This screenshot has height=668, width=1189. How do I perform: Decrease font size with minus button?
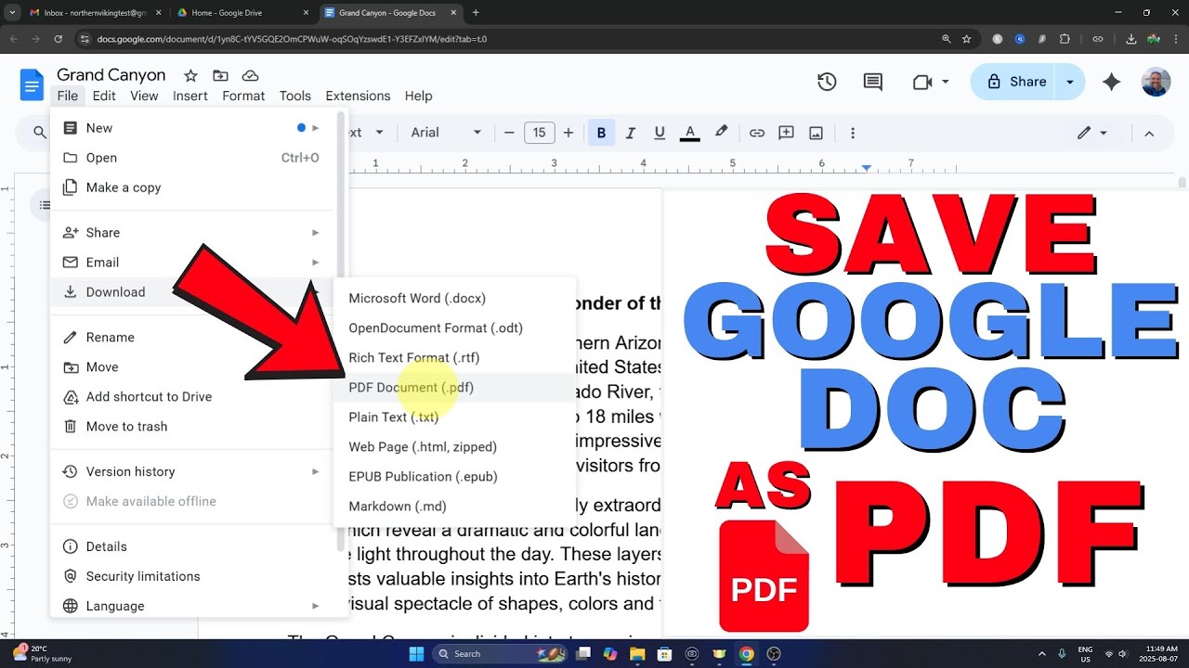[509, 133]
